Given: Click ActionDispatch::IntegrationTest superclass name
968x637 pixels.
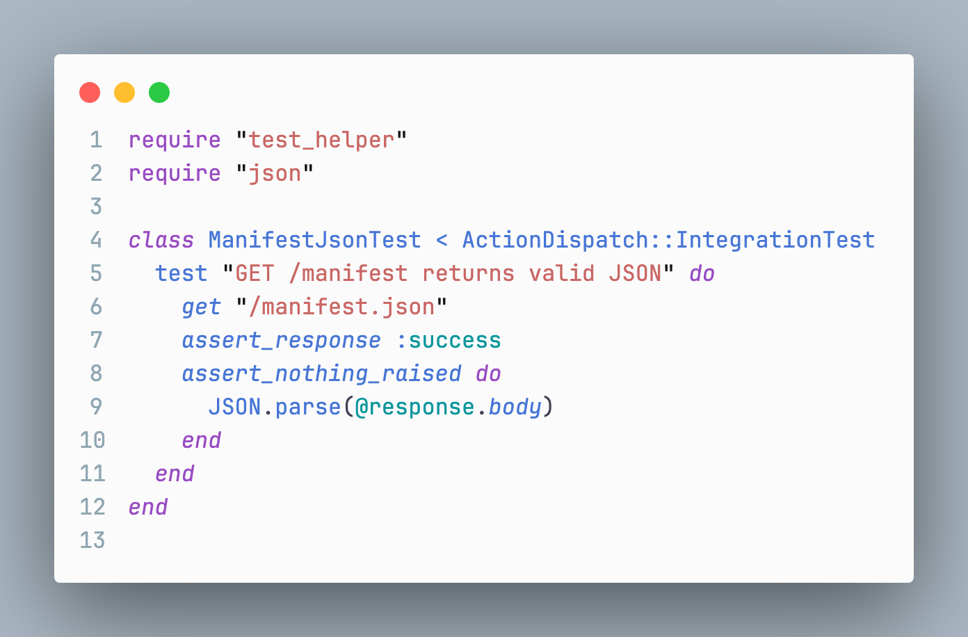Looking at the screenshot, I should pyautogui.click(x=669, y=240).
